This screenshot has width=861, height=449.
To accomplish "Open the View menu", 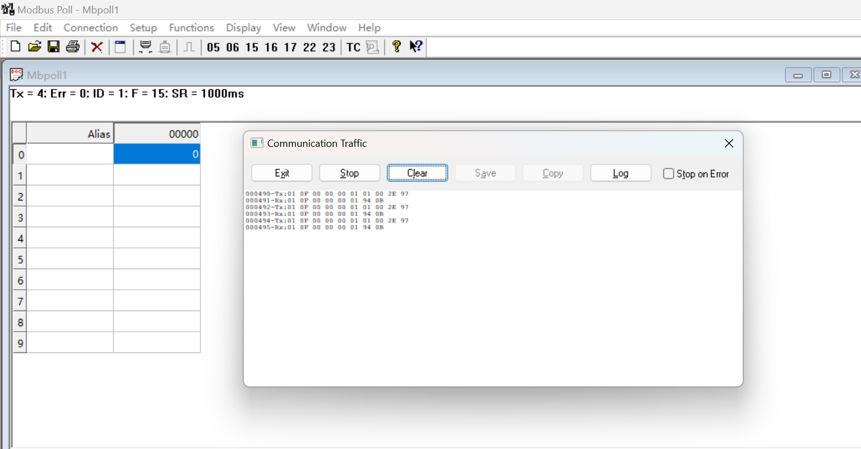I will (x=284, y=28).
